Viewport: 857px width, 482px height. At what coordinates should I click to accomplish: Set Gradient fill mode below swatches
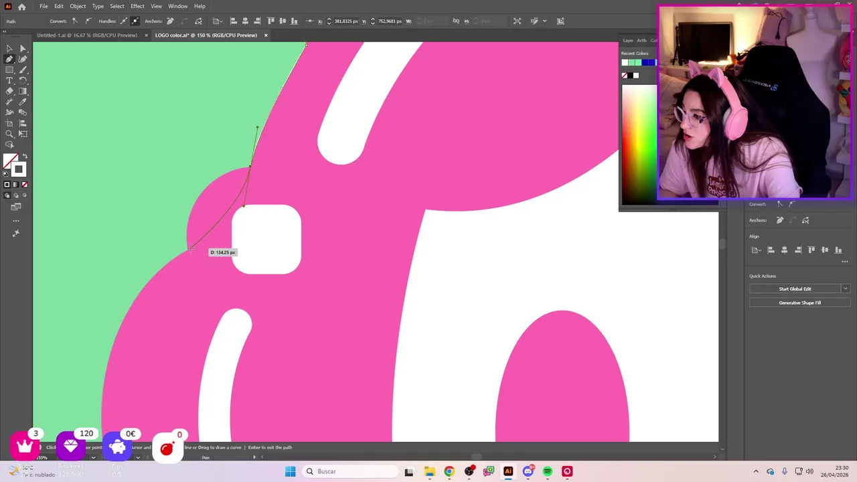[16, 184]
